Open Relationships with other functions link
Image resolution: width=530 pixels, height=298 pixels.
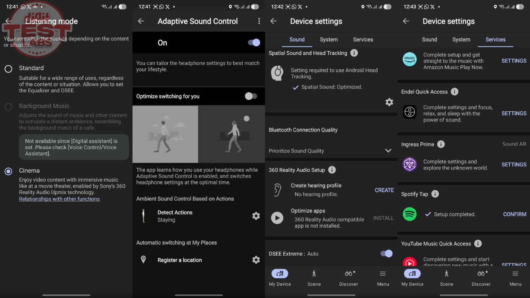[59, 199]
